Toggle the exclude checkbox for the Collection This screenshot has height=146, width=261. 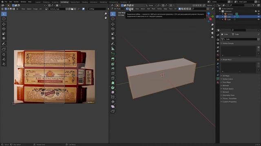pos(256,11)
